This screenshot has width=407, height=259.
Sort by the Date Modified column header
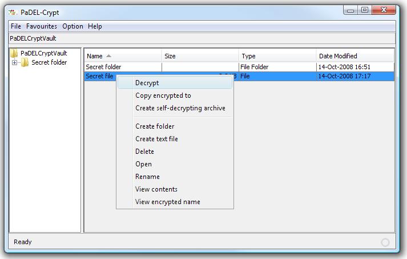point(338,56)
